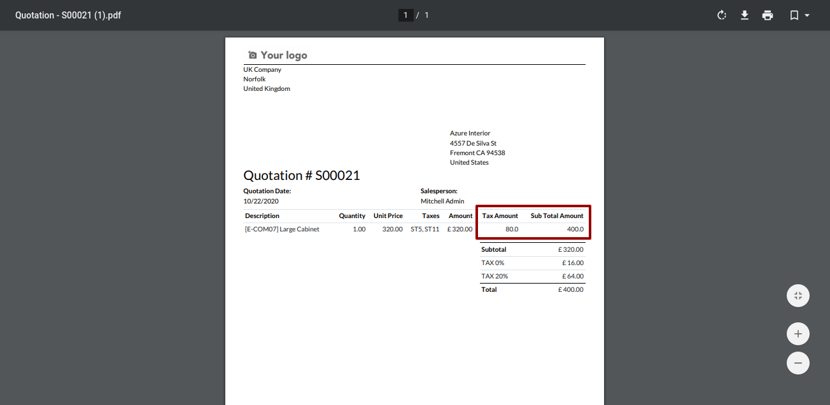Rotate the PDF clockwise
Viewport: 830px width, 405px height.
tap(722, 15)
